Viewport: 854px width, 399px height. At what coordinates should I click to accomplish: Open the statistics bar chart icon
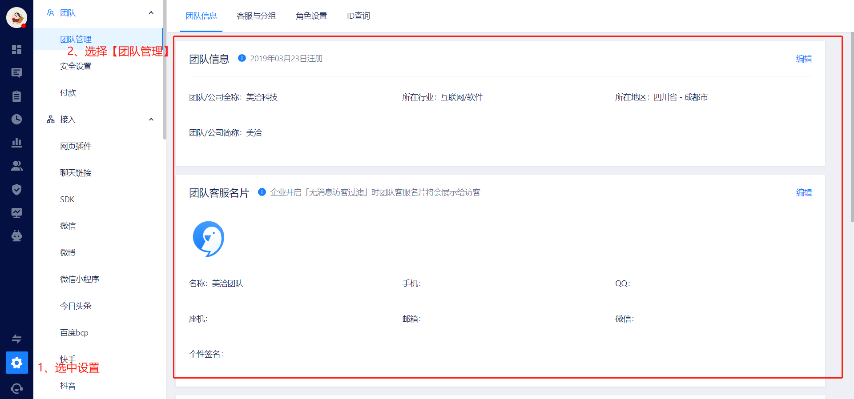click(16, 143)
